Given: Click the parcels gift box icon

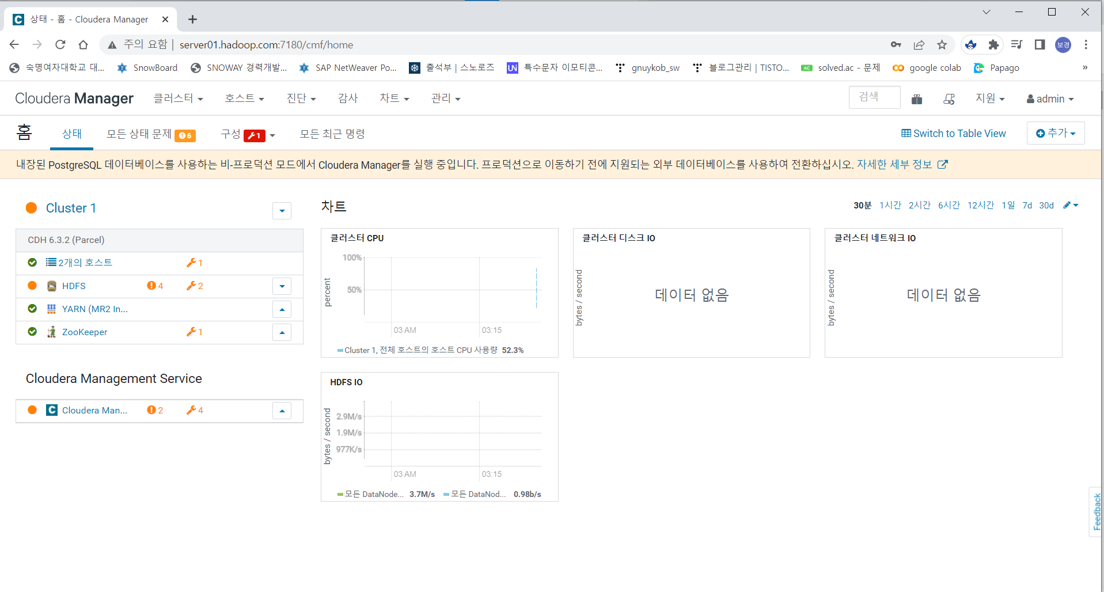Looking at the screenshot, I should (917, 99).
